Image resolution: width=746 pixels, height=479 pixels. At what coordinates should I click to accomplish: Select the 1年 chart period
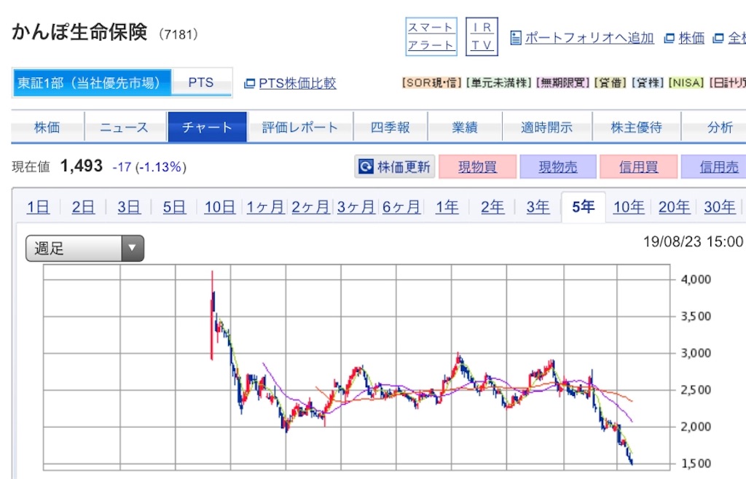(447, 207)
